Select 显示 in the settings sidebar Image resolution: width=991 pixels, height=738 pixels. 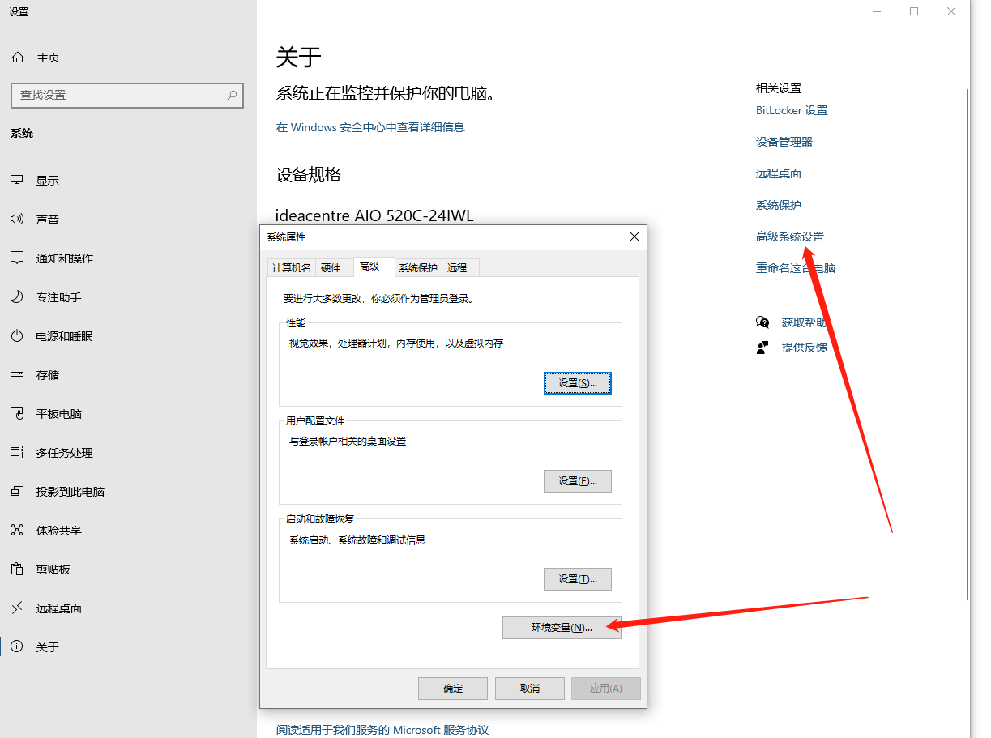tap(46, 180)
